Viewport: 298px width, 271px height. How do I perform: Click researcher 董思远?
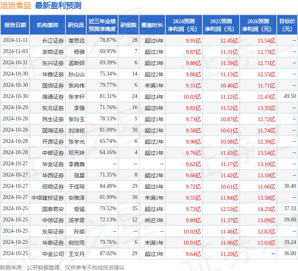[x=77, y=41]
